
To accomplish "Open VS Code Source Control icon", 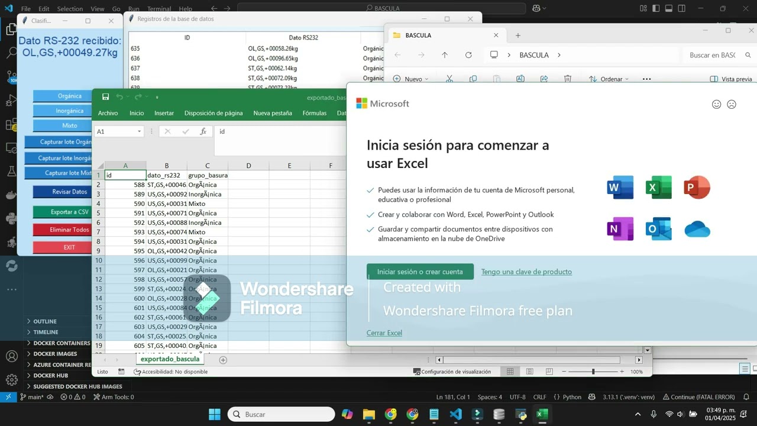I will (11, 78).
